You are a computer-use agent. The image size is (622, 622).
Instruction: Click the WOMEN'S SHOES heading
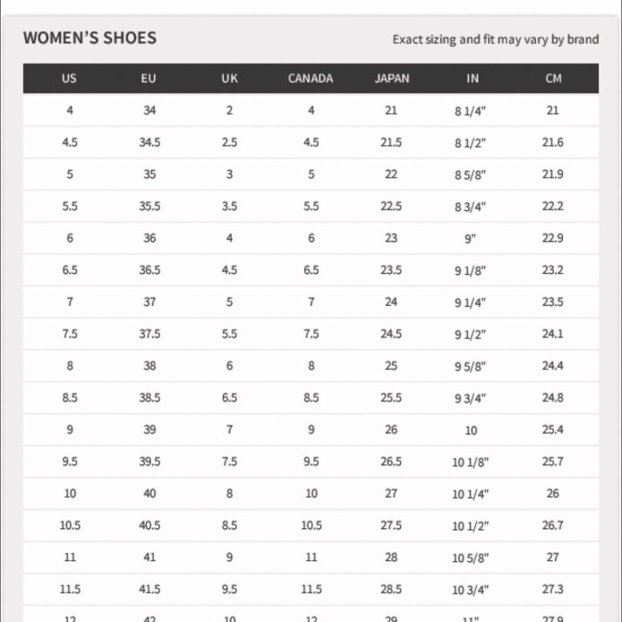click(x=89, y=38)
